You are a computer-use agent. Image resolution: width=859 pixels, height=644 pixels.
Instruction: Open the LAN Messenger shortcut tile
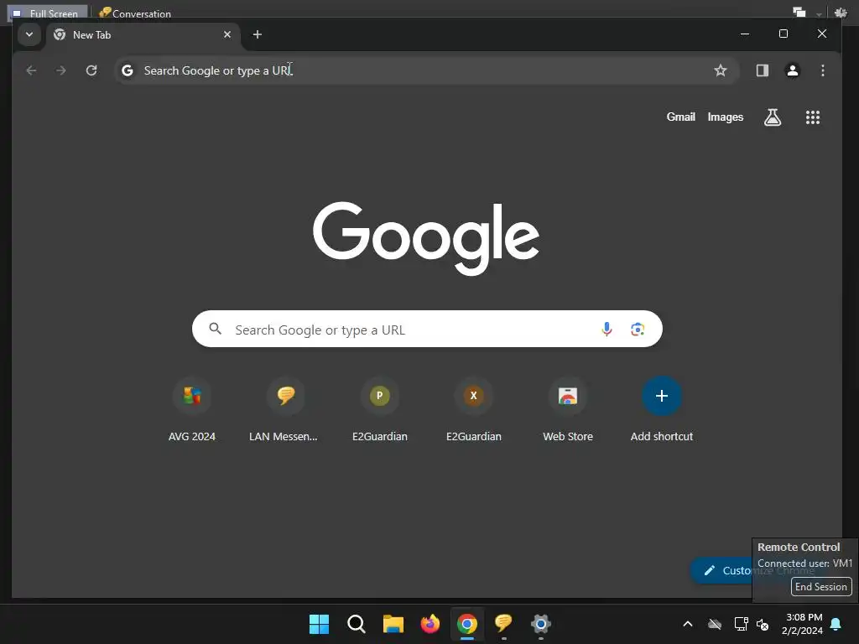point(285,409)
